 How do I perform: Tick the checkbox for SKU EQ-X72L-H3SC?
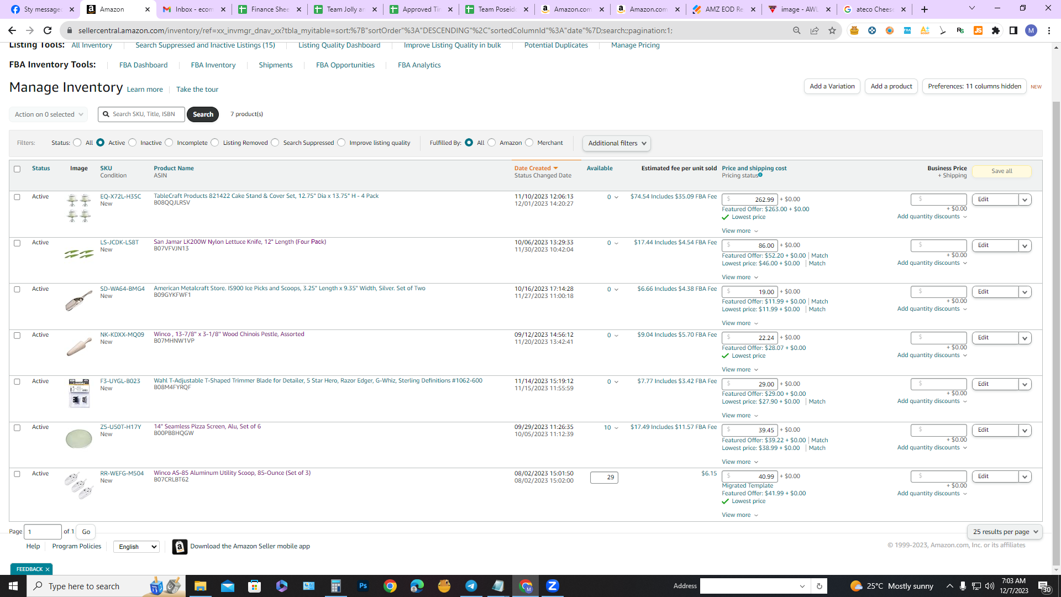click(x=17, y=197)
